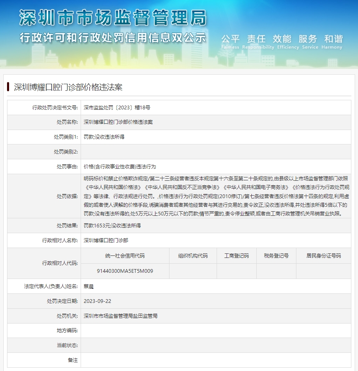358x371 pixels.
Task: Click the 责任 Responsibility motto text
Action: click(x=258, y=42)
